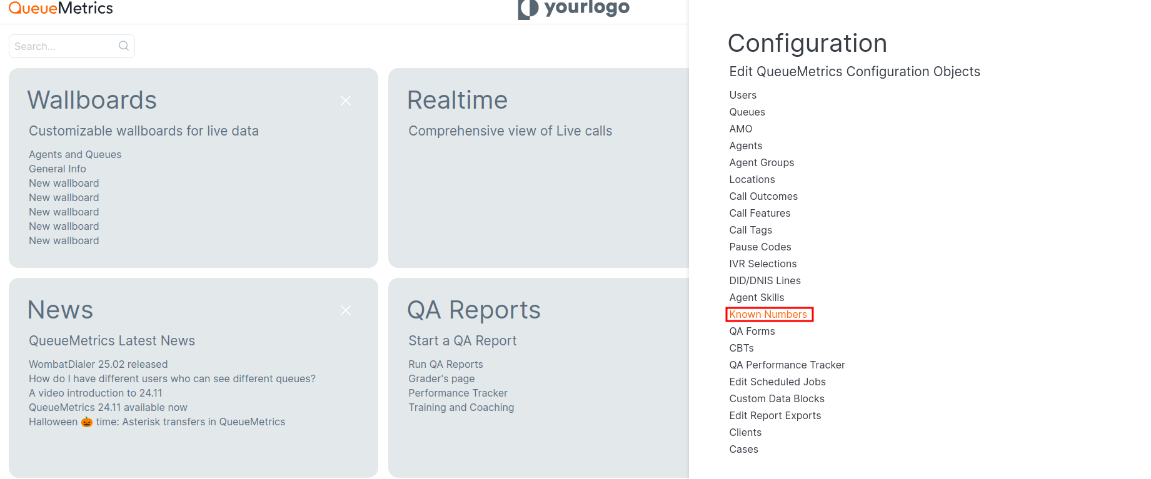Click 'Customizable wallboards for live data' subtitle
1151x479 pixels.
(x=144, y=131)
